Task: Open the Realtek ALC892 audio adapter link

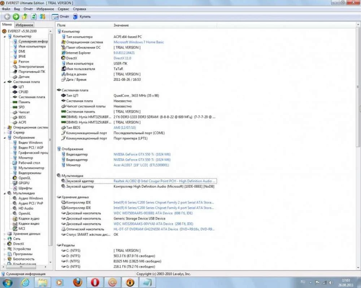Action: click(x=164, y=181)
